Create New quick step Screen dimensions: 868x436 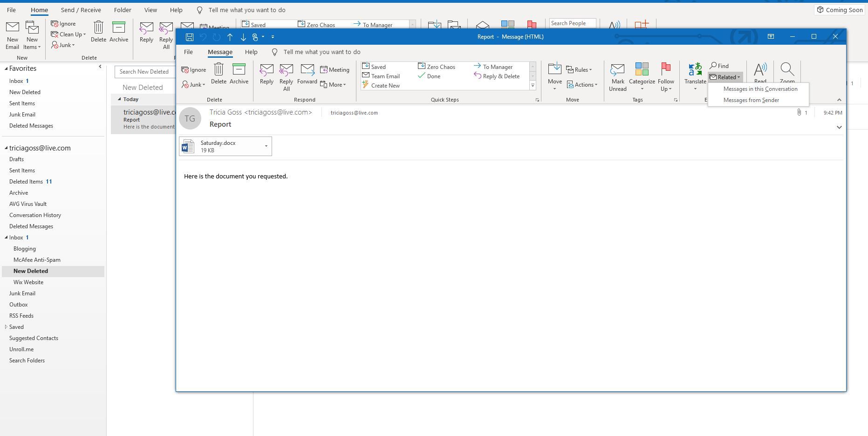tap(381, 85)
